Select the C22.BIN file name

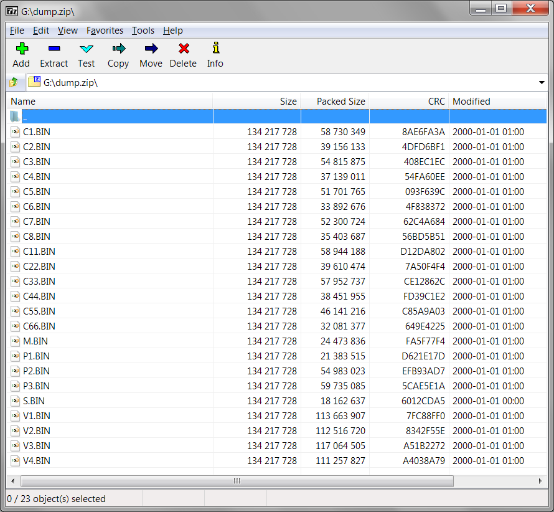click(x=39, y=266)
